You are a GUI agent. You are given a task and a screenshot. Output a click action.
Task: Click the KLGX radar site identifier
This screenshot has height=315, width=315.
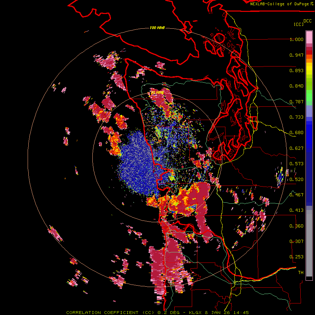pos(196,313)
